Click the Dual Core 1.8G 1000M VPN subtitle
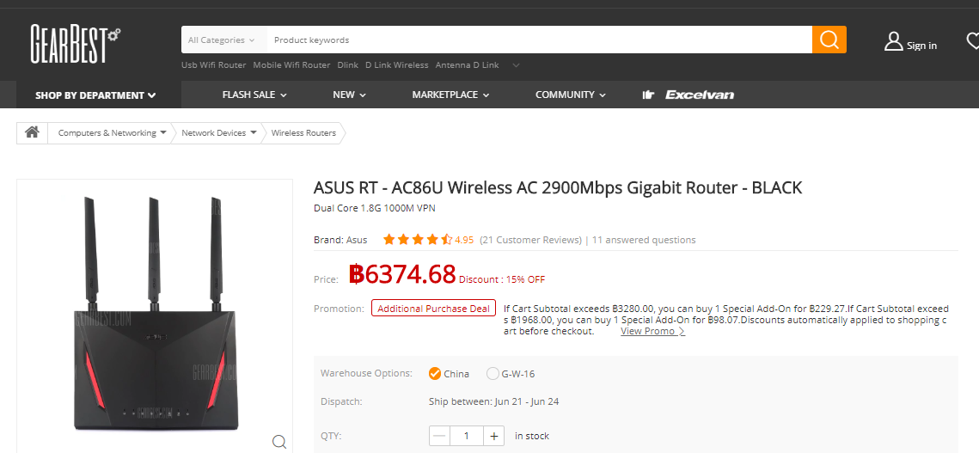The image size is (979, 453). (x=375, y=208)
